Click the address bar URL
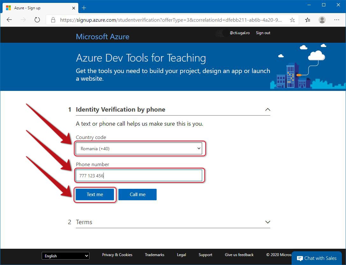Screen dimensions: 346x265 pos(171,20)
